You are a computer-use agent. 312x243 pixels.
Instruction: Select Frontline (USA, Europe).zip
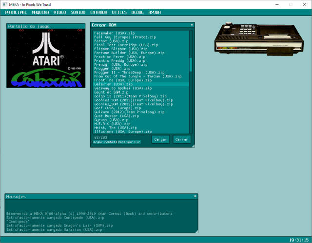[x=141, y=80]
